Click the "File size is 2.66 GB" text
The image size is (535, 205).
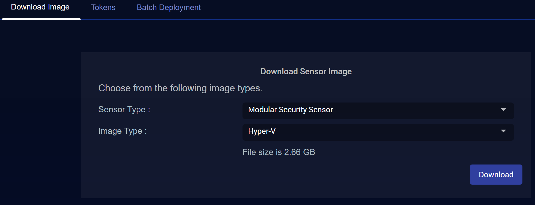point(279,152)
